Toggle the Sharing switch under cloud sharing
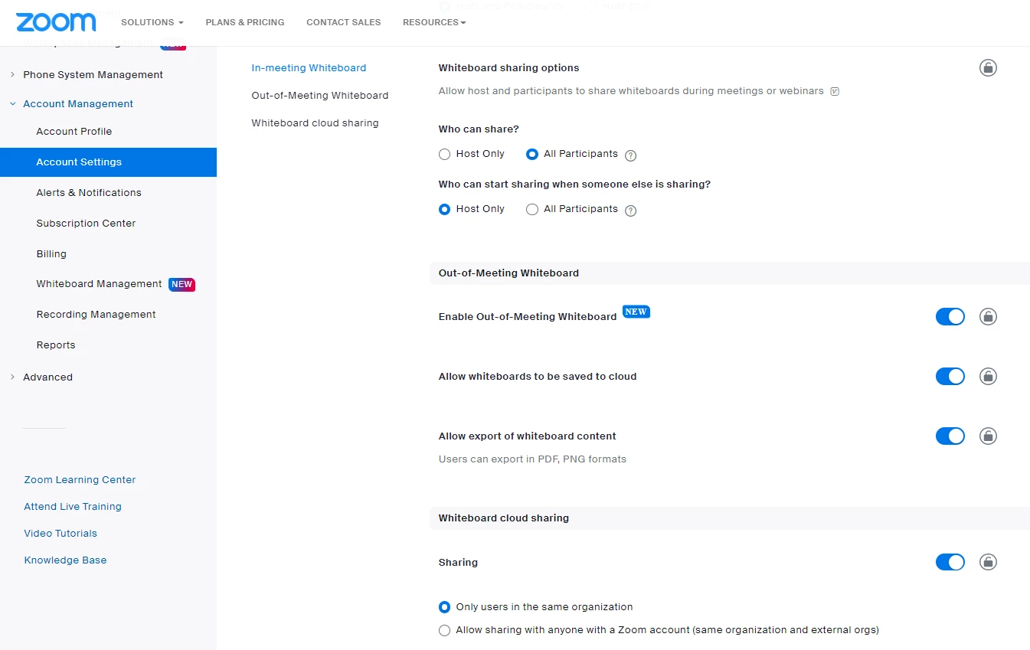Viewport: 1030px width, 650px height. (x=950, y=563)
